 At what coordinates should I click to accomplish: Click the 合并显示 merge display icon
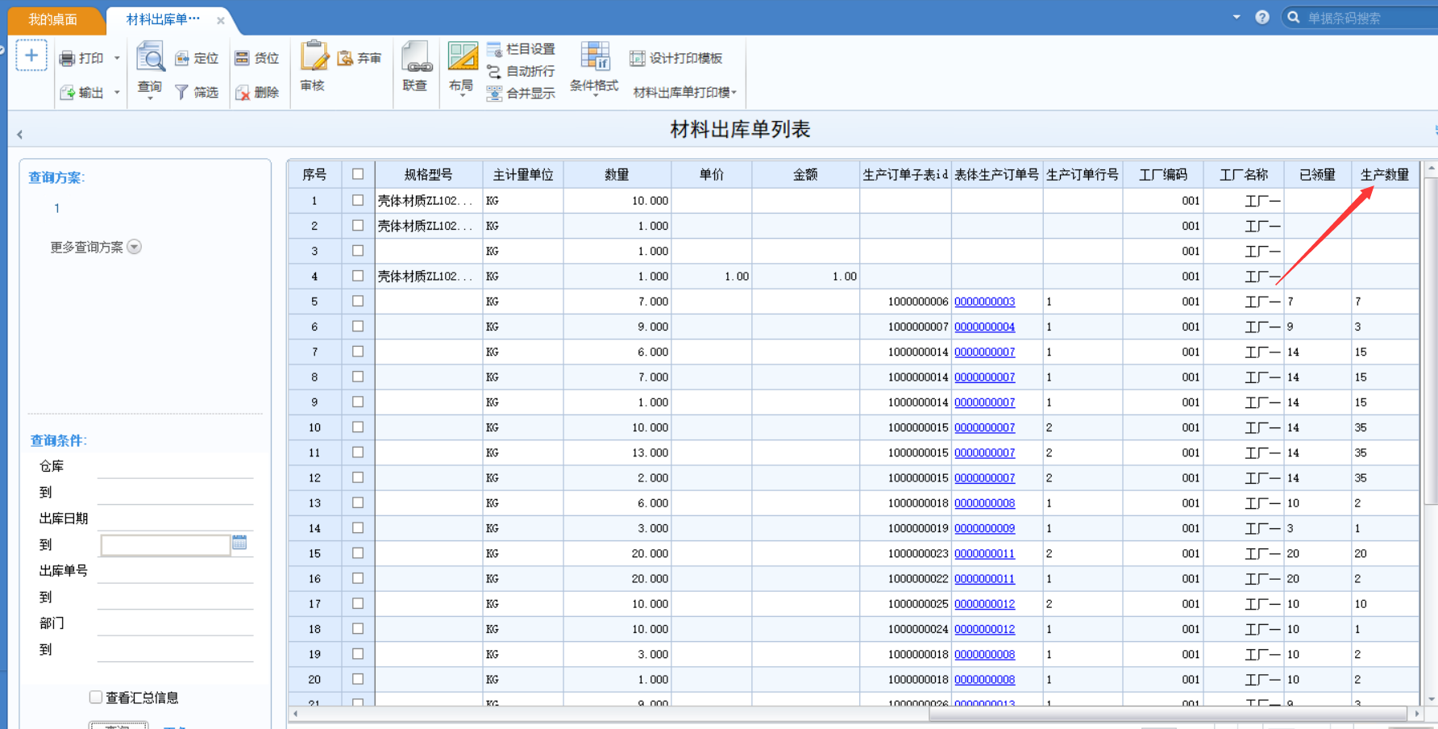pos(494,94)
